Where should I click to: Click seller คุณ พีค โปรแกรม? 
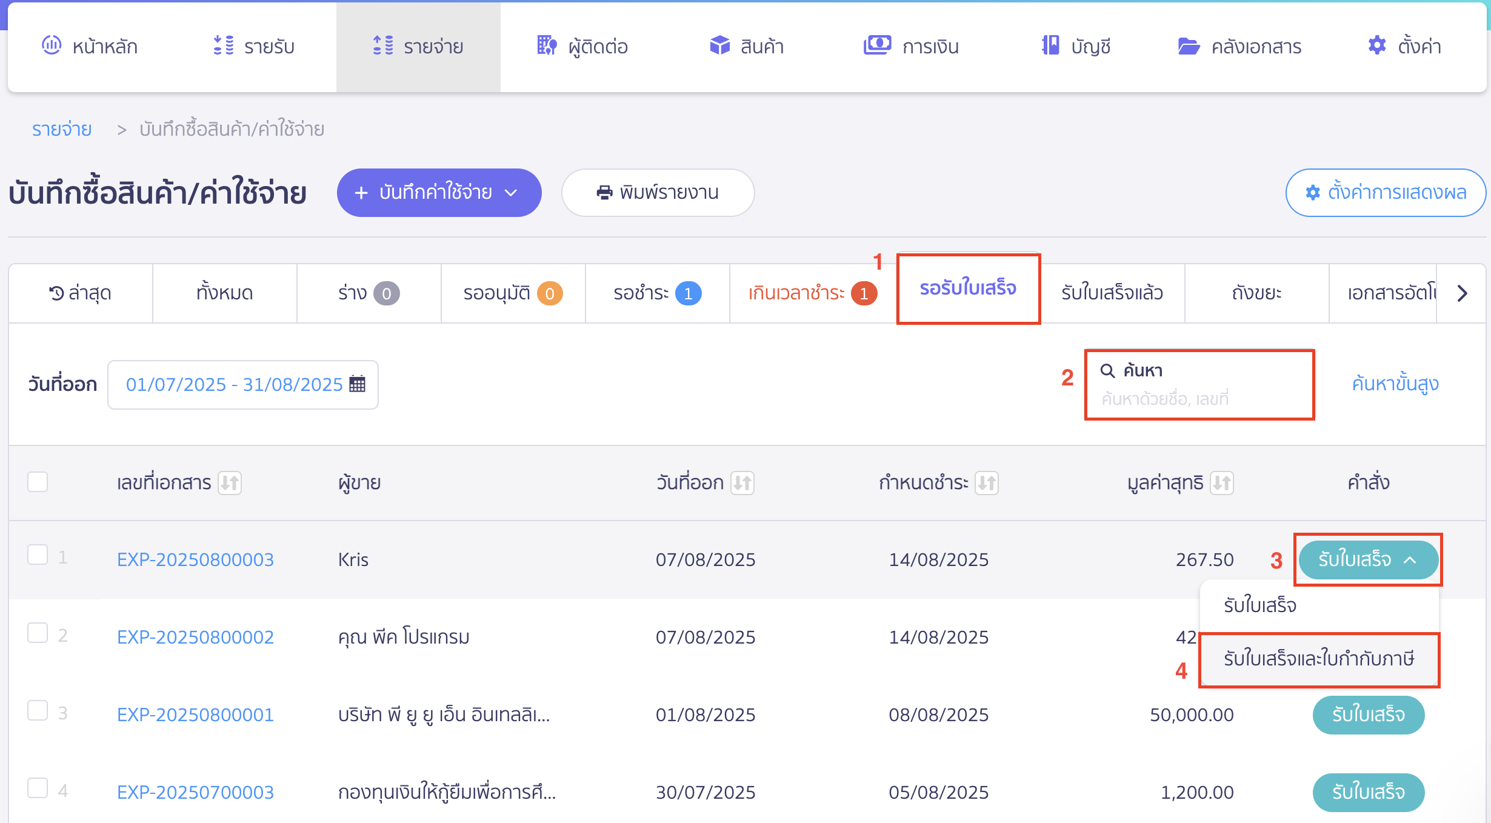click(x=404, y=637)
